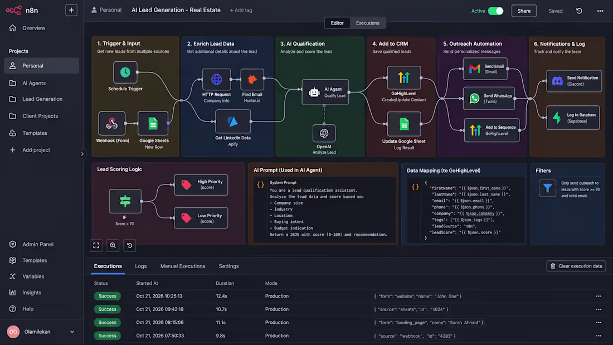Open the Log to Database Supabase node
Viewport: 613px width, 345px height.
pos(573,118)
